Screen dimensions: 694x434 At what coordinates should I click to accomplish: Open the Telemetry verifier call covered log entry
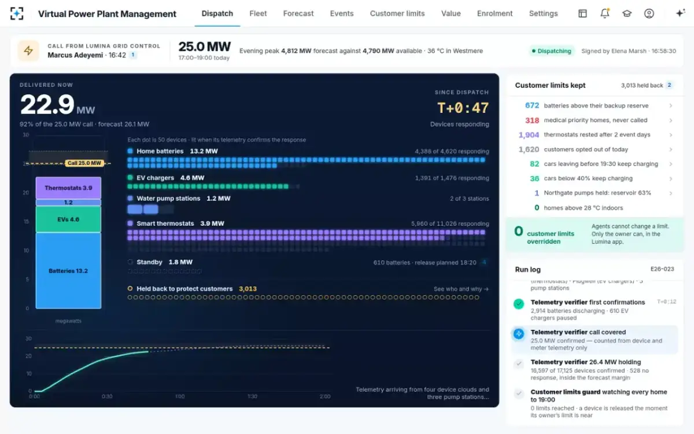pos(595,340)
